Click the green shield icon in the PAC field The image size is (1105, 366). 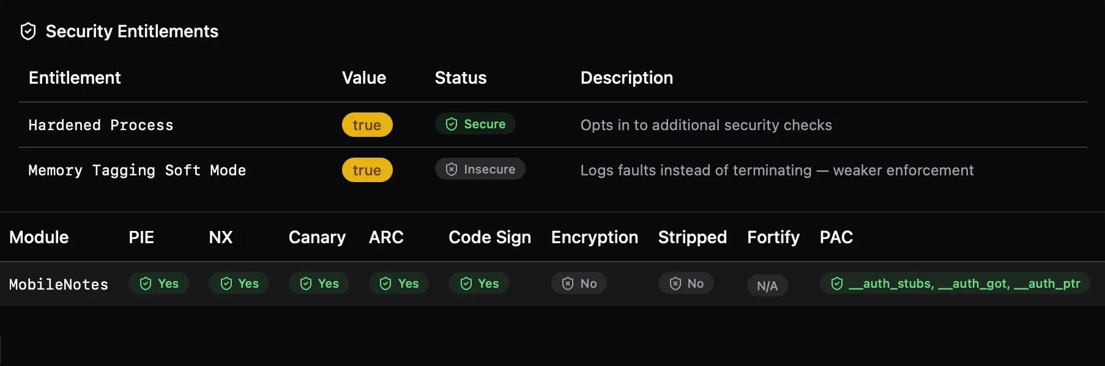[836, 284]
